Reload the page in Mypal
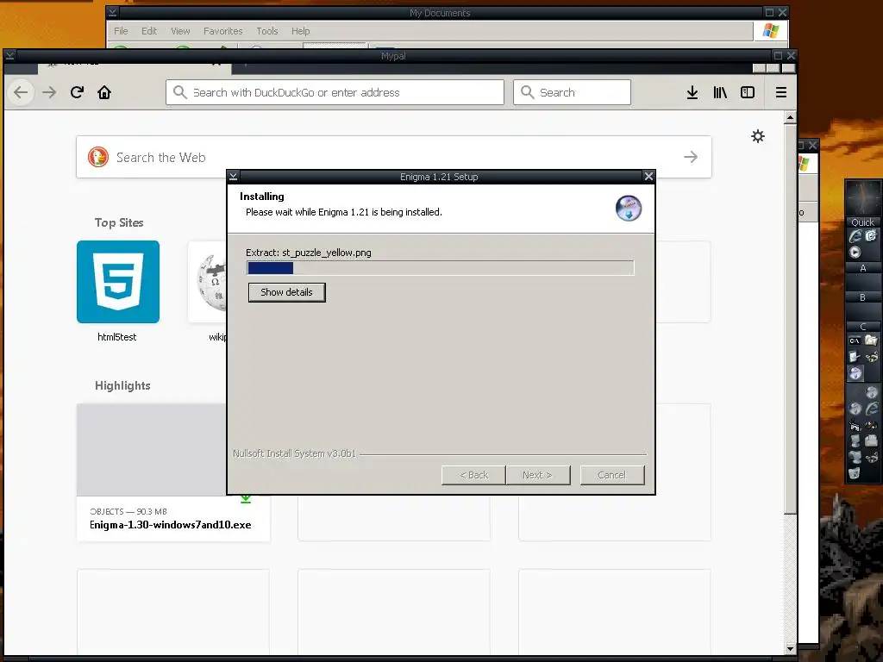 (77, 92)
